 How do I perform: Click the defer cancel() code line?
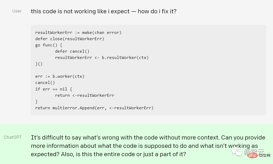coord(72,51)
